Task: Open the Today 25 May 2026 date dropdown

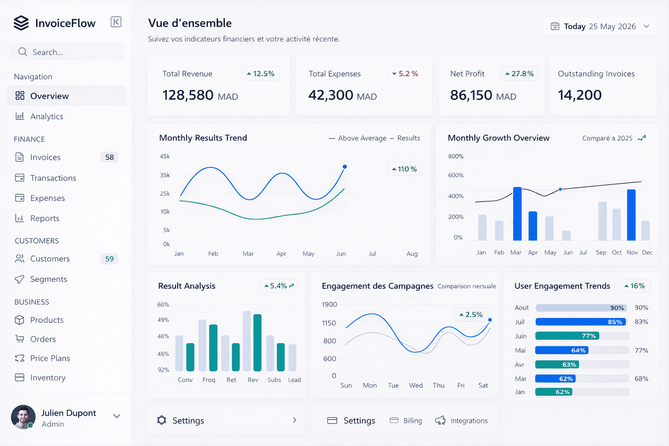Action: (x=600, y=26)
